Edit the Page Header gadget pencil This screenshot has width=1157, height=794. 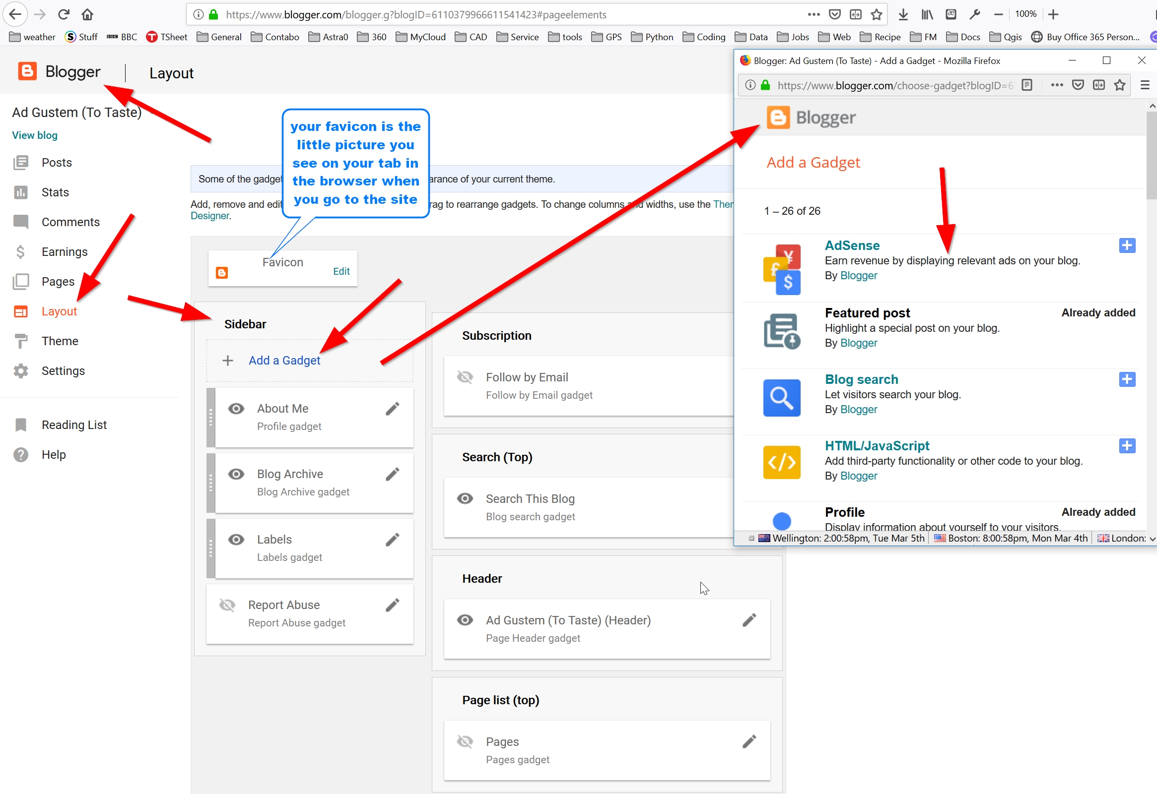click(749, 620)
